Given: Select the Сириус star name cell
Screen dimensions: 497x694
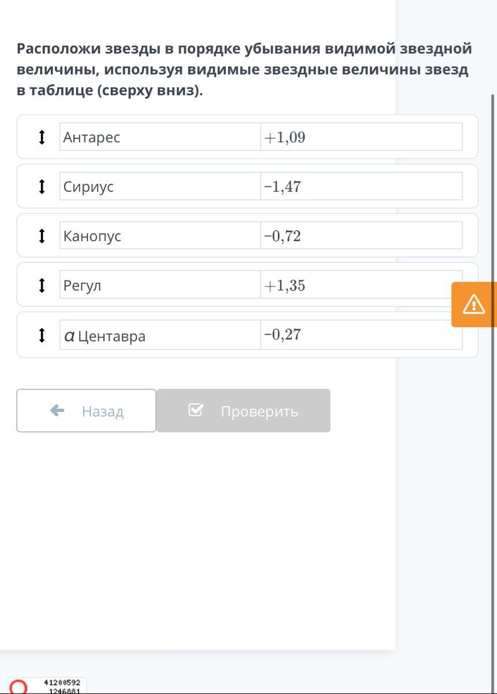Looking at the screenshot, I should point(160,187).
